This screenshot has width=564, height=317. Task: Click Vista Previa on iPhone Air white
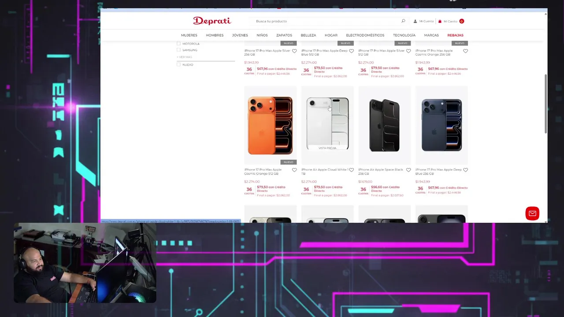click(327, 148)
